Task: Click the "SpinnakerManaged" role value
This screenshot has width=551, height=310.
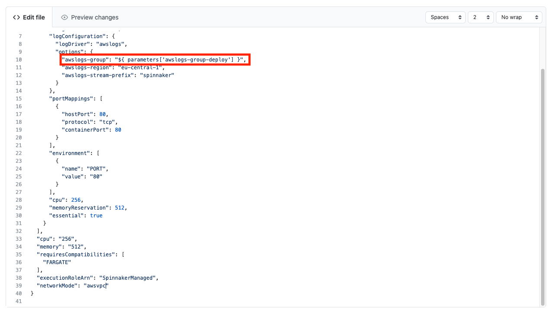Action: tap(127, 278)
